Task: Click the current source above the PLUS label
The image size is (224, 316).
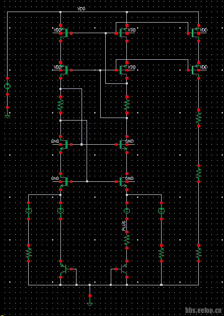Action: pyautogui.click(x=127, y=211)
